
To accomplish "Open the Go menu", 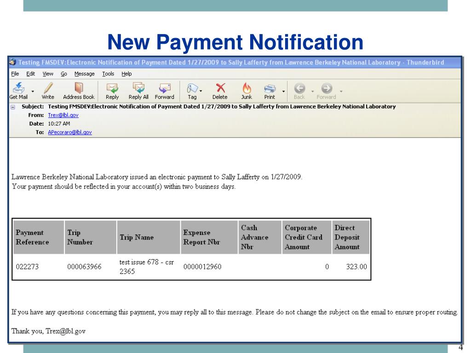I will 63,74.
